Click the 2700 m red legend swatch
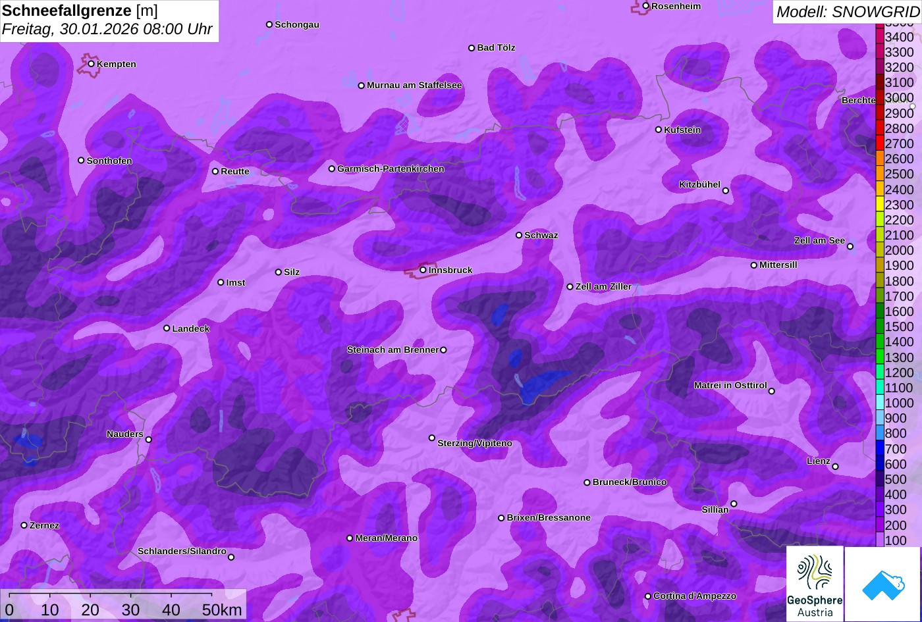 click(880, 143)
